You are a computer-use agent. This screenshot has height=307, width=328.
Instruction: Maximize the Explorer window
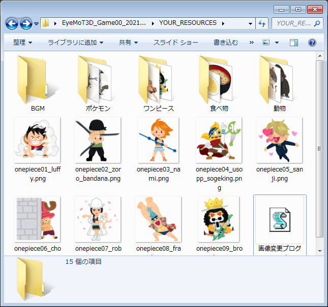click(298, 10)
